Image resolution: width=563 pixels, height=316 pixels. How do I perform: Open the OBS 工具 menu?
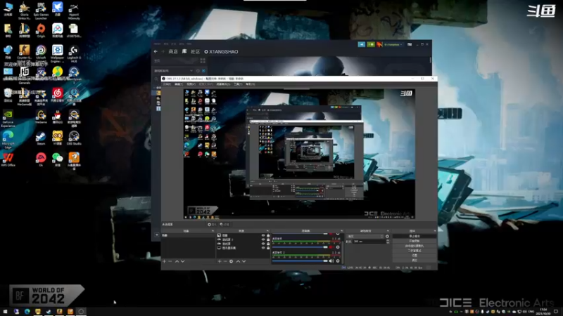click(238, 84)
